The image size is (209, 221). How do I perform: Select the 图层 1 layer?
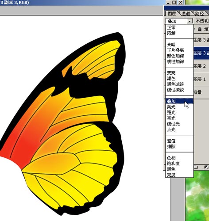point(201,79)
